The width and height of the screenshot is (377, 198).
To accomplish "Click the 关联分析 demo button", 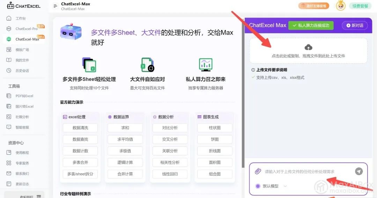I will pyautogui.click(x=170, y=151).
